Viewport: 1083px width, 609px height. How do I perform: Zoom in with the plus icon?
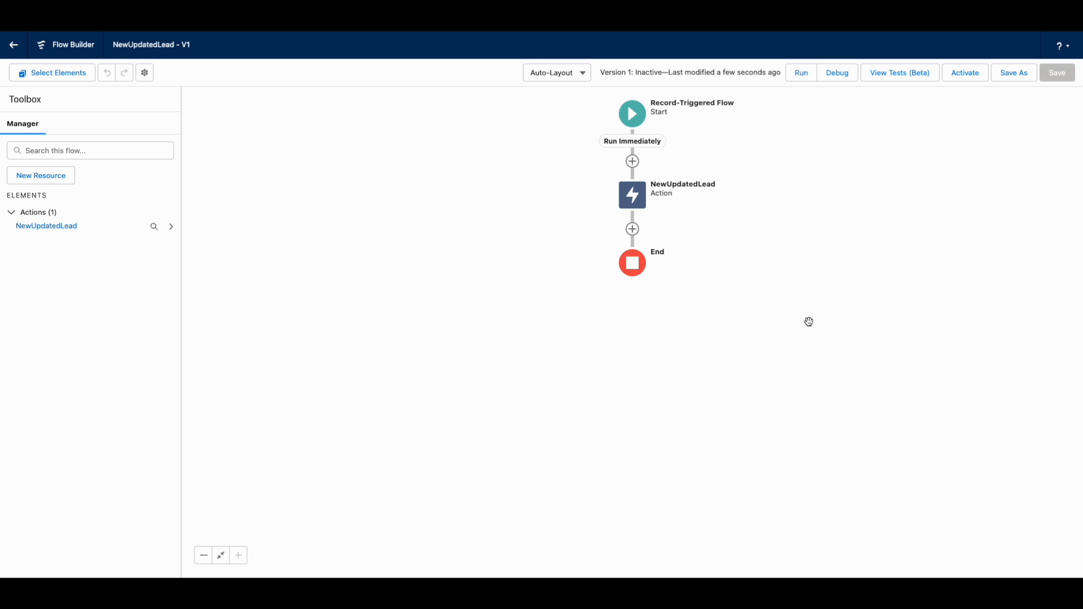pos(238,555)
